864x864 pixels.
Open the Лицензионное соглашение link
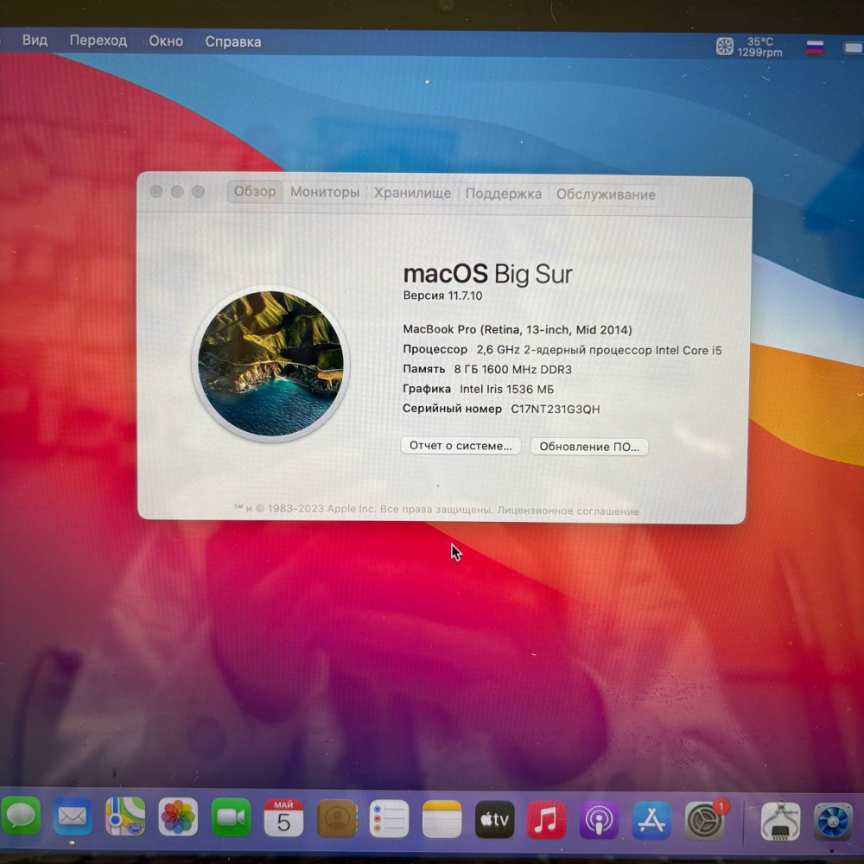click(569, 511)
